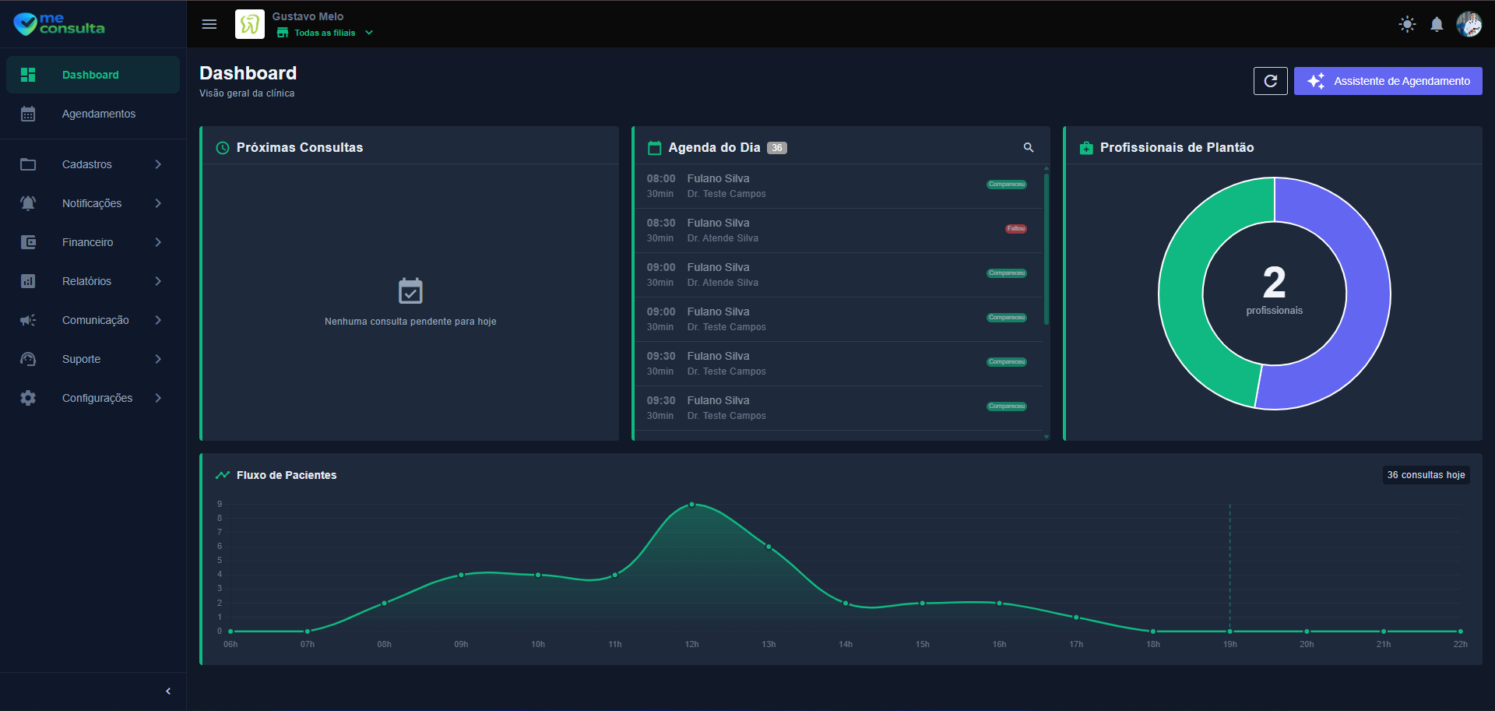
Task: Click Profissionais de Plantão medical bag icon
Action: click(1086, 148)
